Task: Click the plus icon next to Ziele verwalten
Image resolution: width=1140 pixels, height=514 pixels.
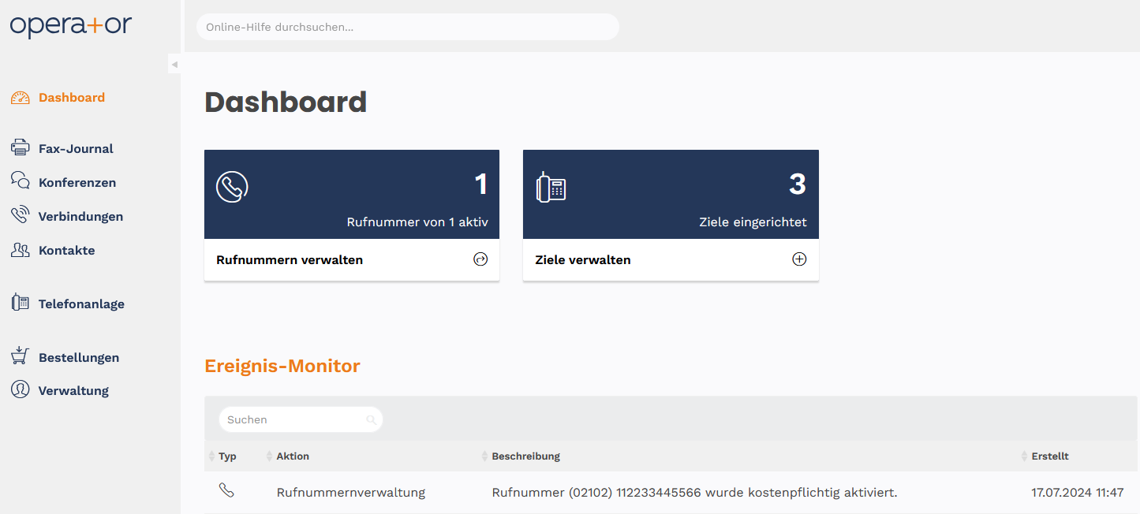Action: click(799, 259)
